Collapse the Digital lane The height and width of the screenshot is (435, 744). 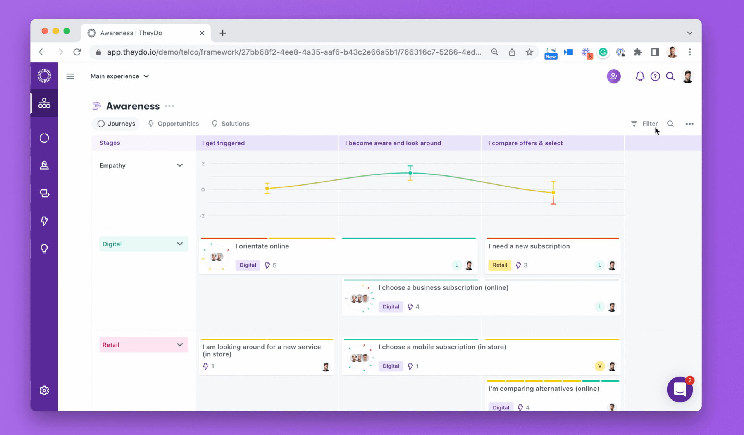180,244
